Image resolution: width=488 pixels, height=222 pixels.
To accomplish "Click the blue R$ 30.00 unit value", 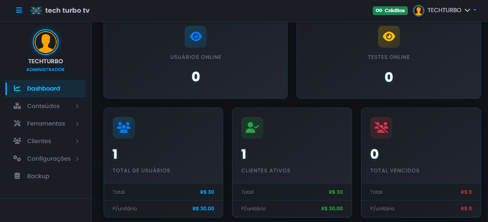I will 203,209.
